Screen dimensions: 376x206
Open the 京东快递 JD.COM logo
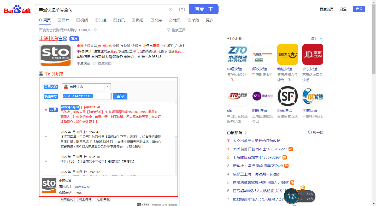coord(313,54)
